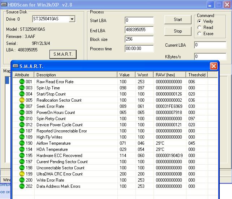Sort by the Description column header
This screenshot has height=199, width=232.
[x=76, y=75]
